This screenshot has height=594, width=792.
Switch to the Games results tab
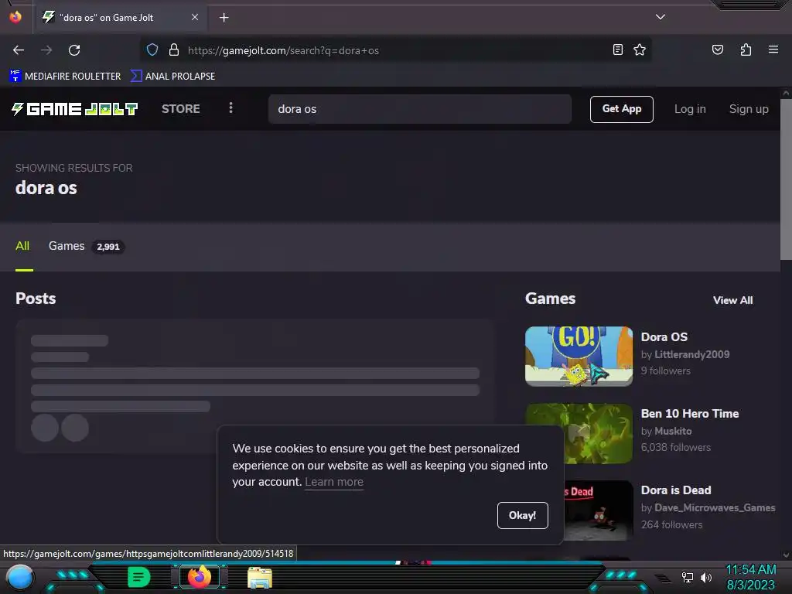(86, 246)
